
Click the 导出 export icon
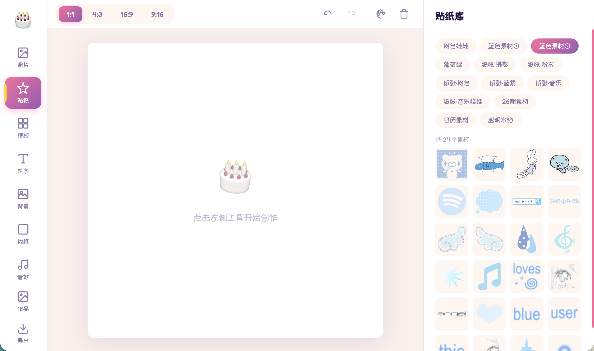point(23,328)
